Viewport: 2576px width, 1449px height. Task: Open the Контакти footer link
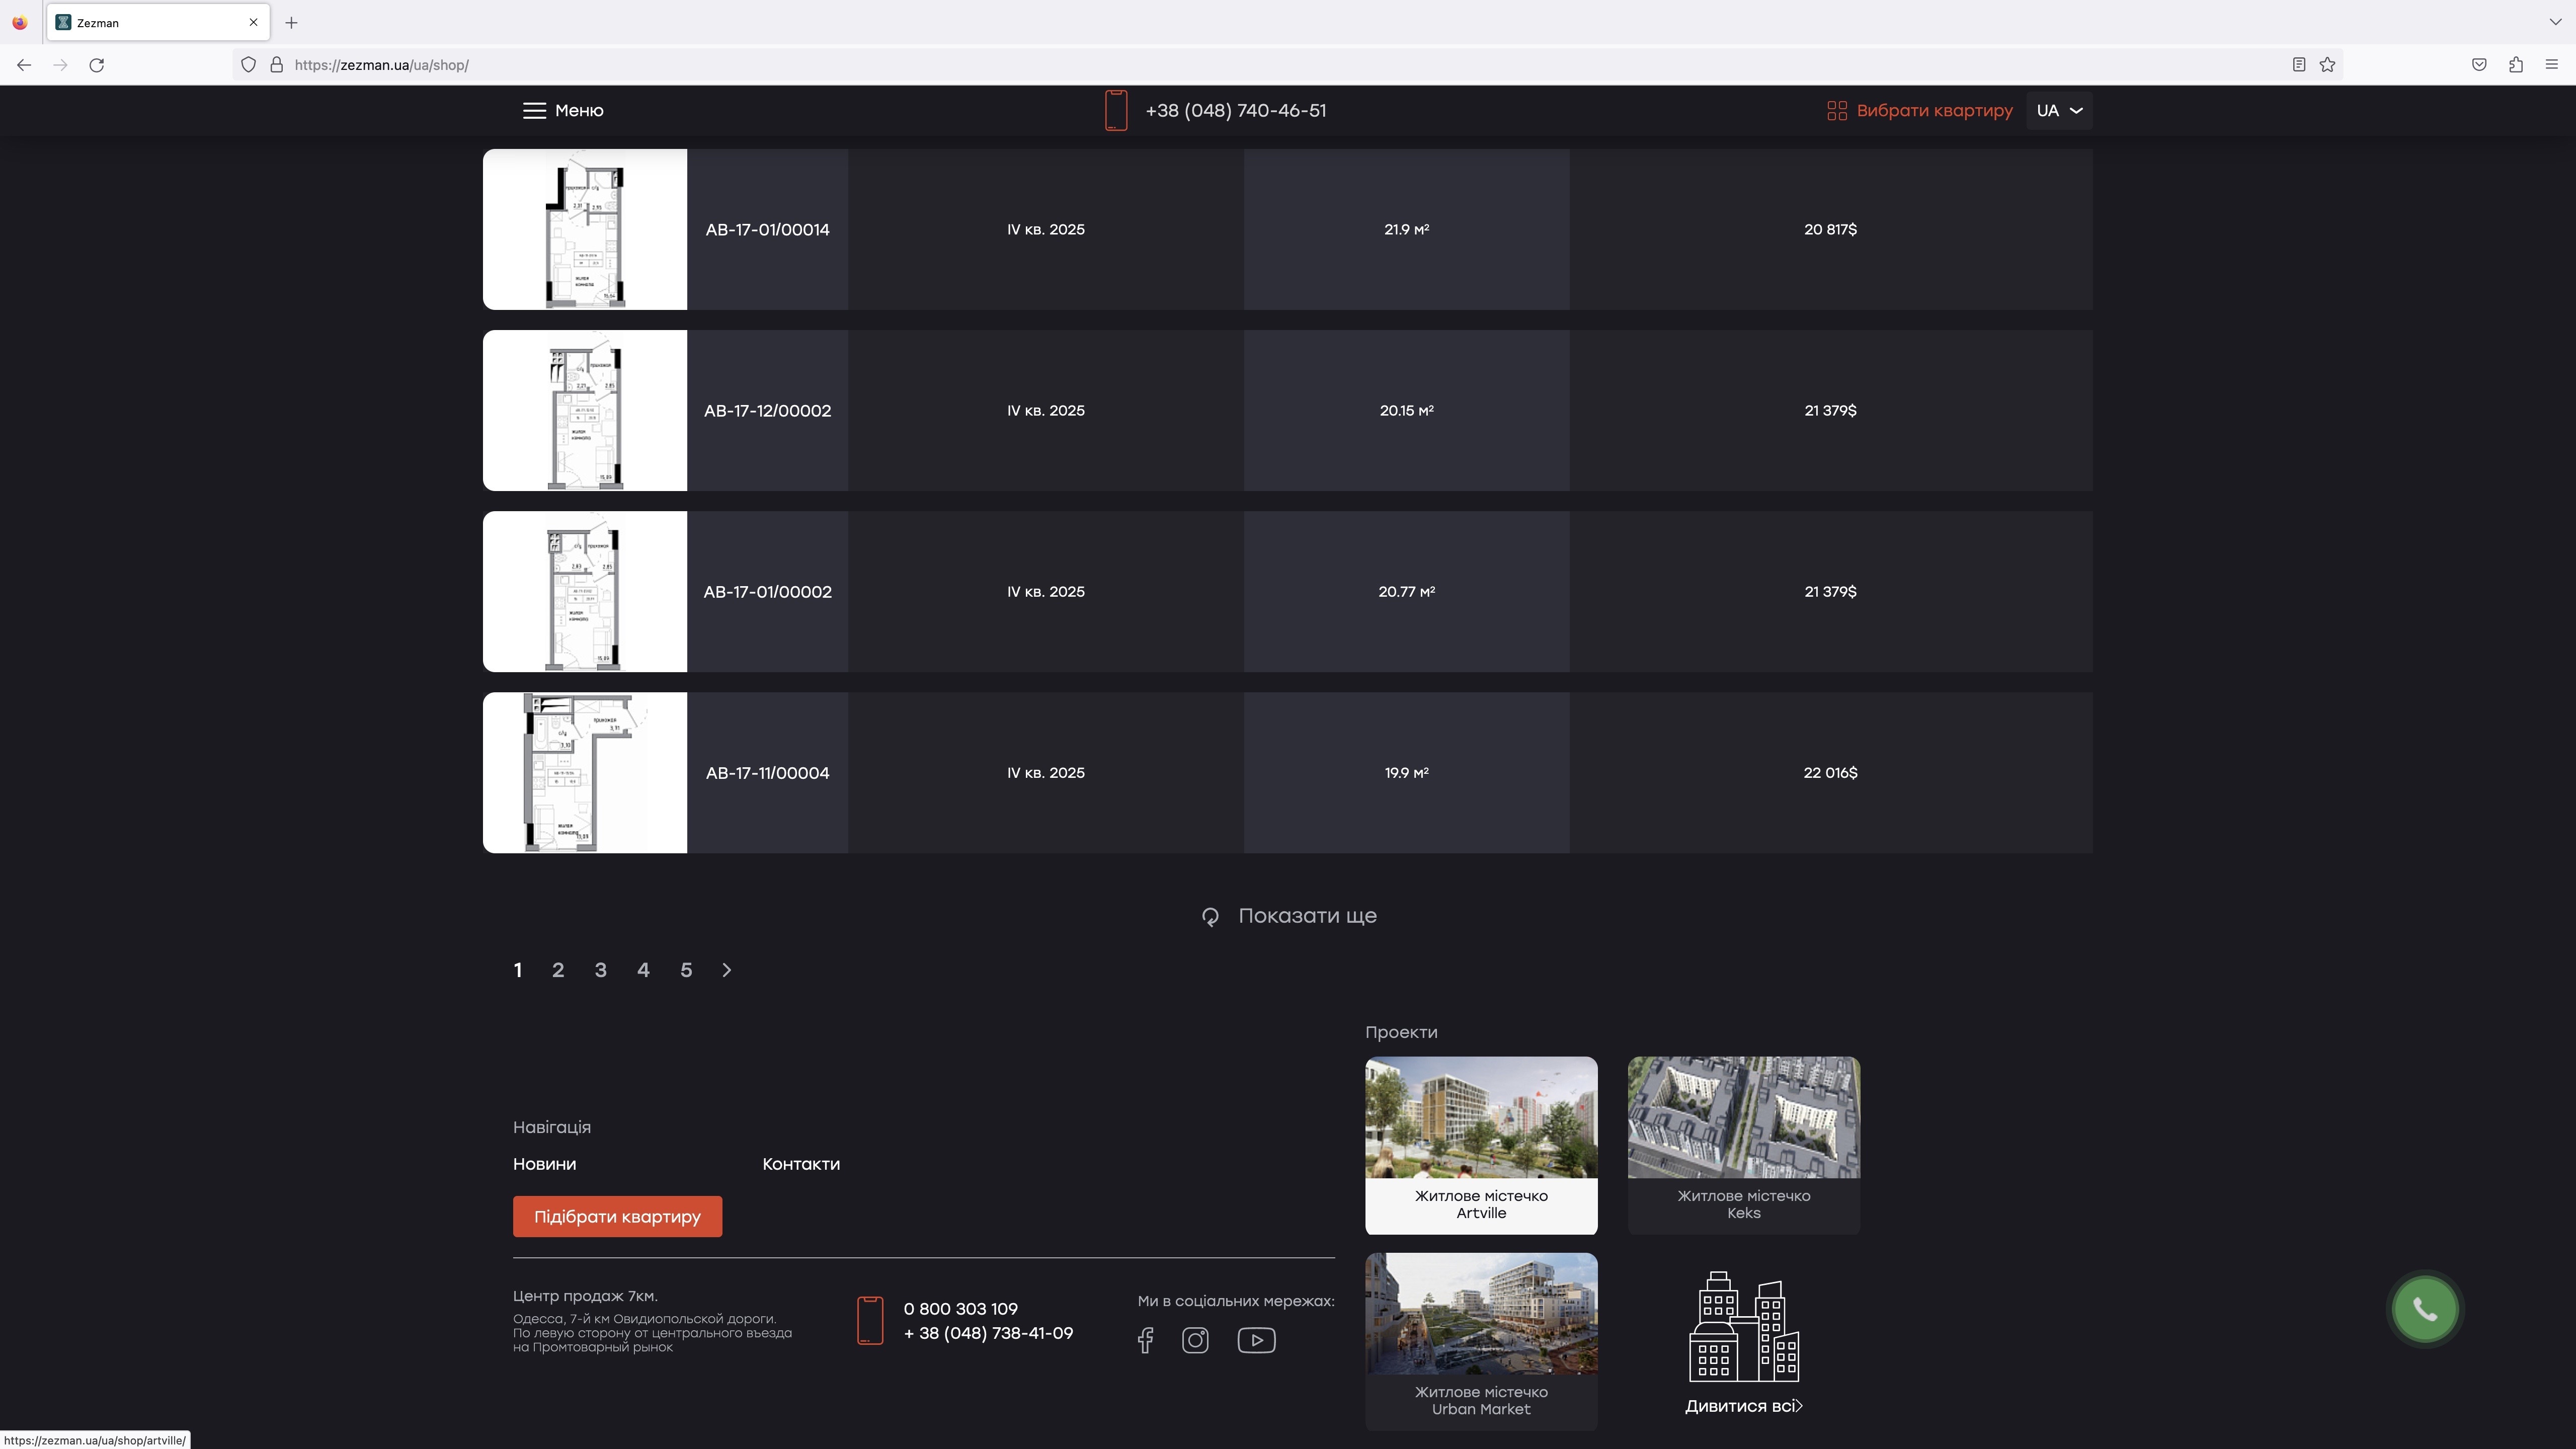coord(801,1164)
